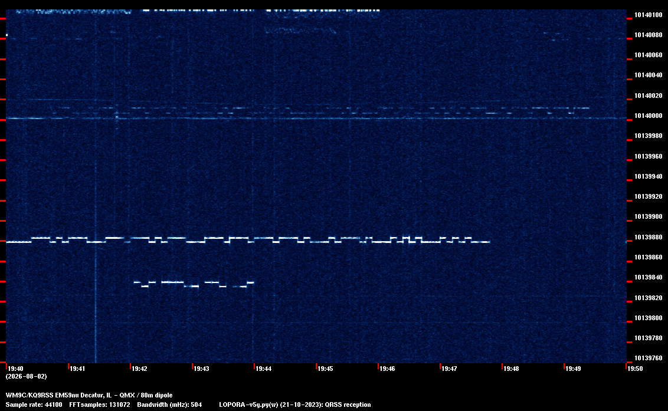Viewport: 668px width, 411px height.
Task: Click the 10140060 frequency scale value
Action: tap(648, 55)
